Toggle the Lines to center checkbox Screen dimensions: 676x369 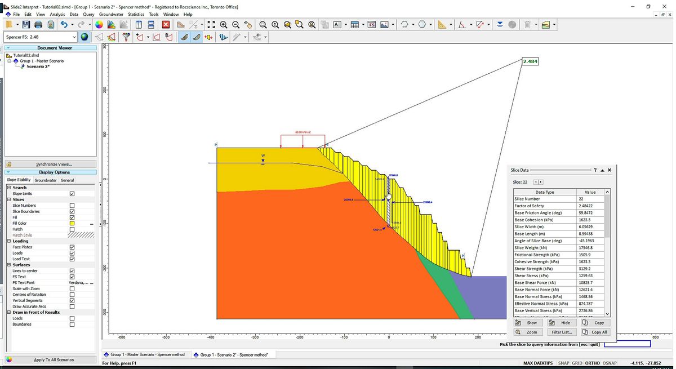click(72, 271)
